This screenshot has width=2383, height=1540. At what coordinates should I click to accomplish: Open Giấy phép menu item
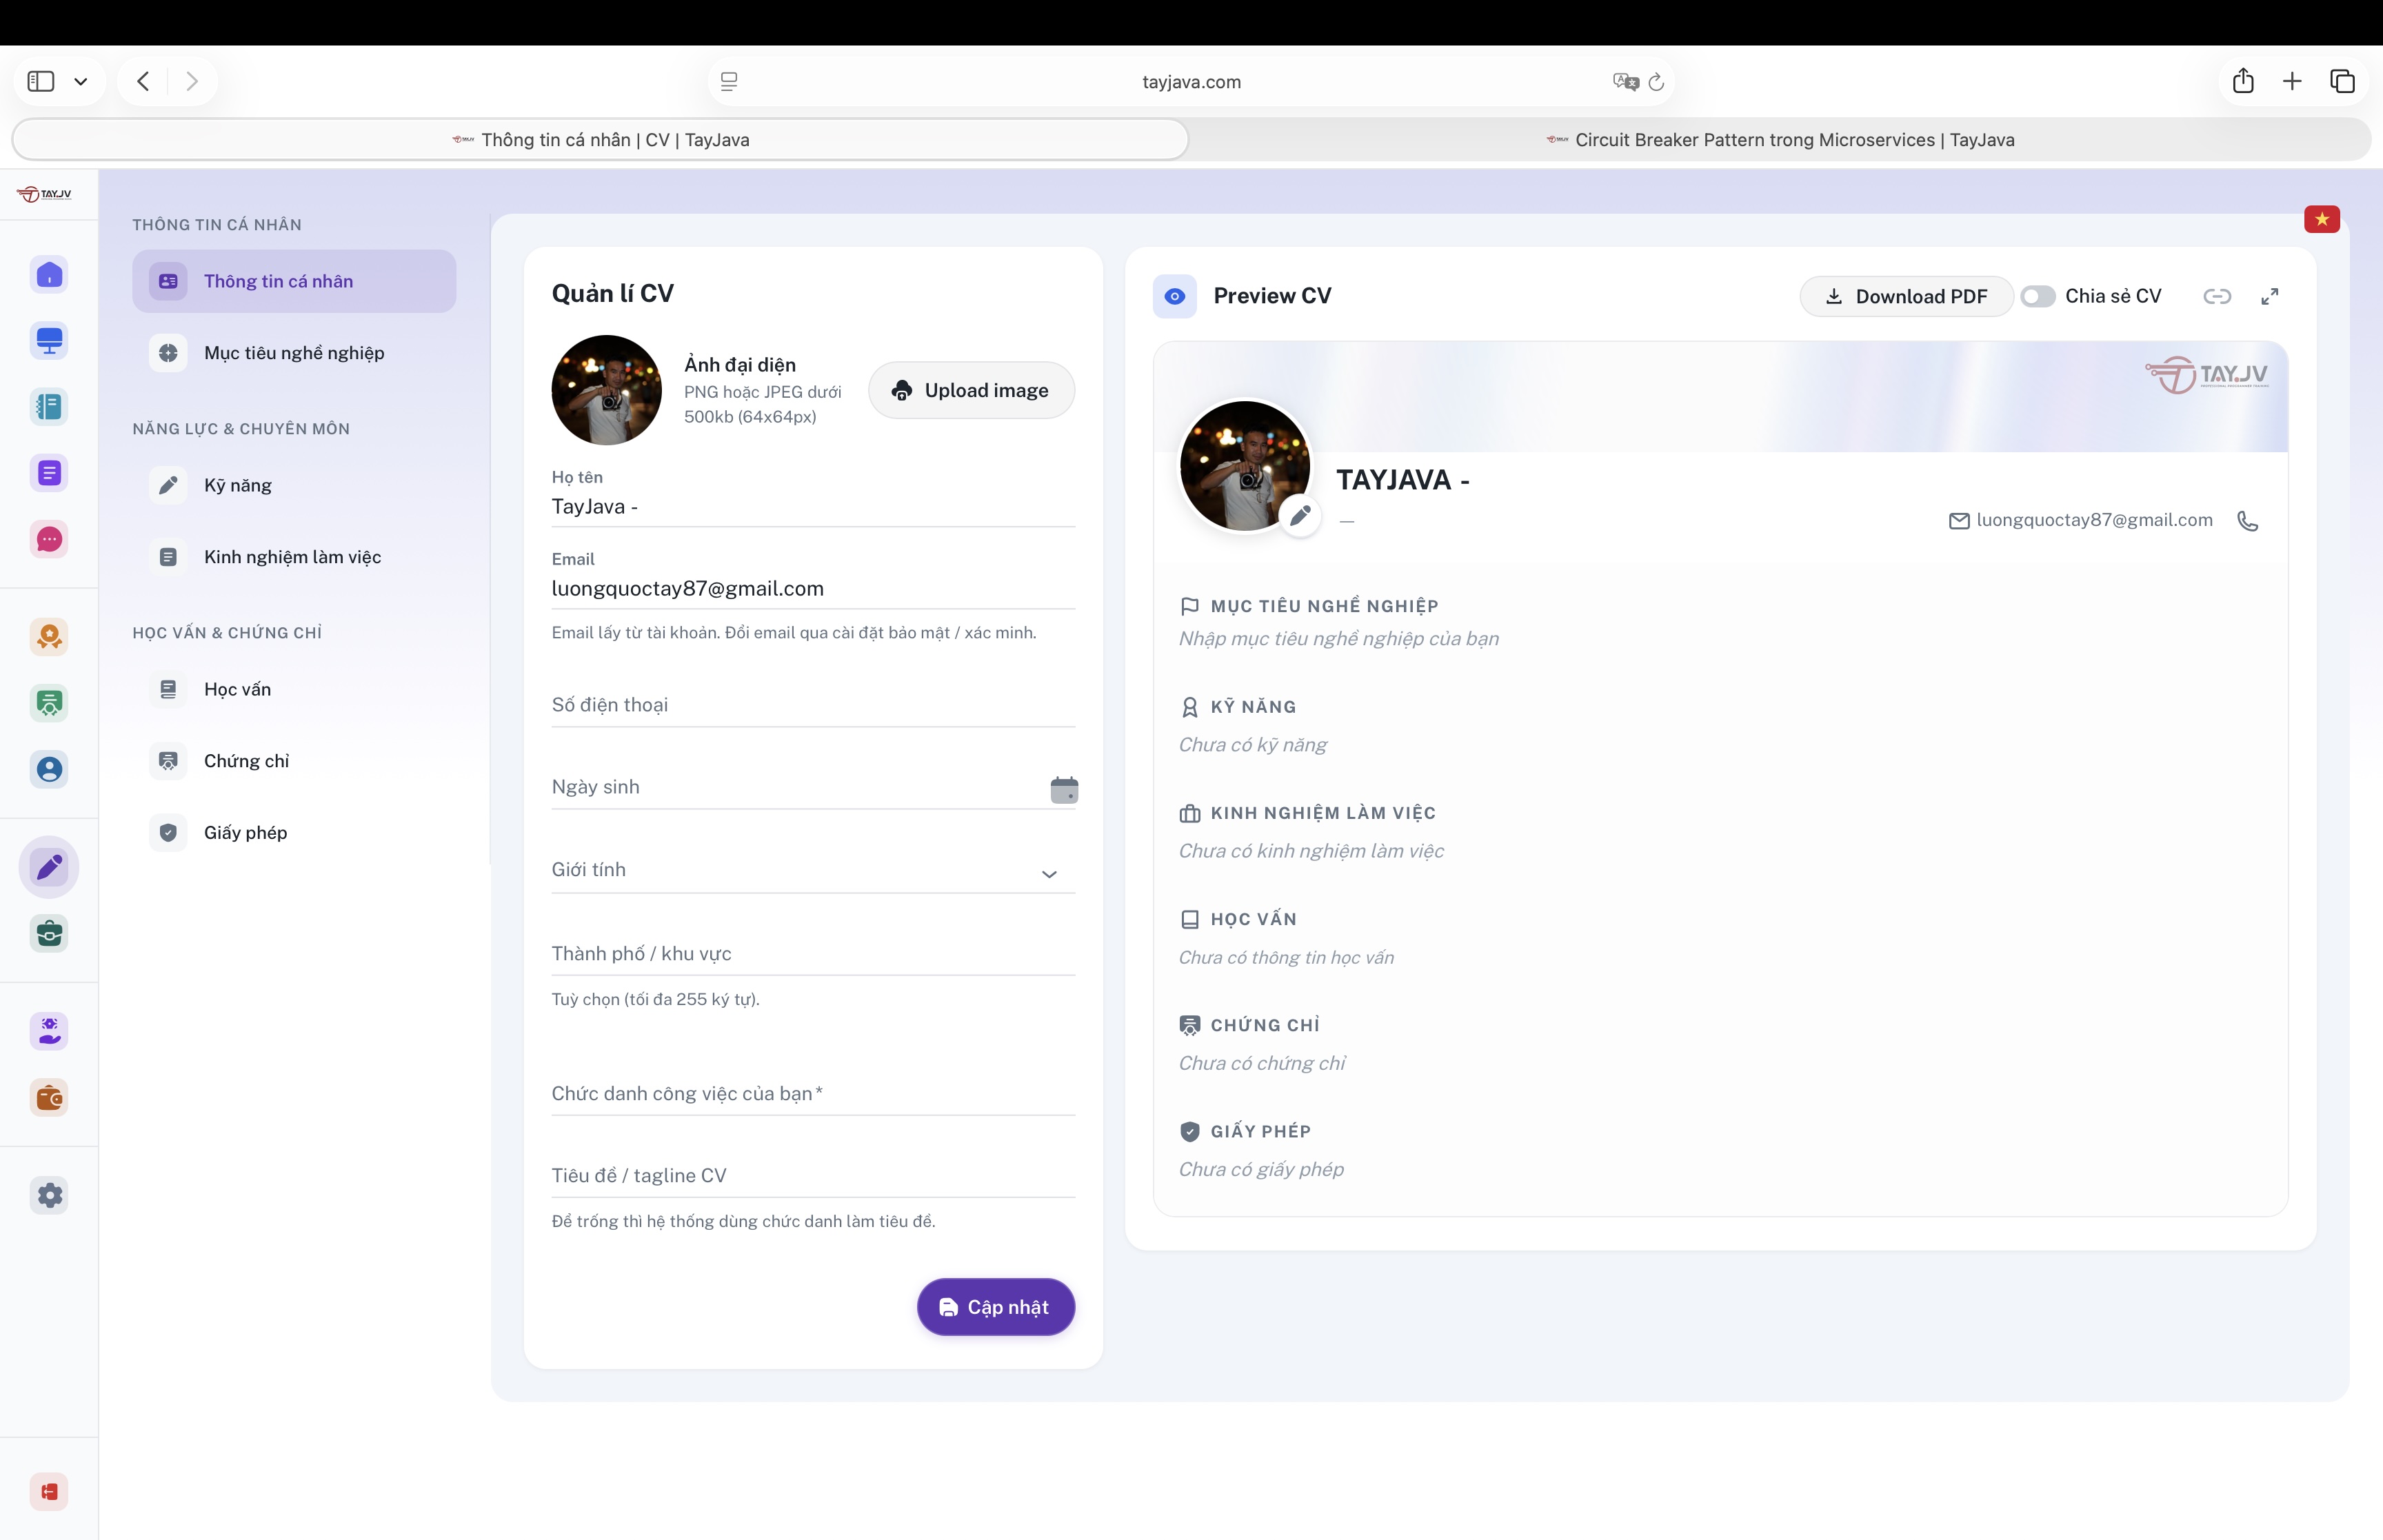[x=294, y=833]
